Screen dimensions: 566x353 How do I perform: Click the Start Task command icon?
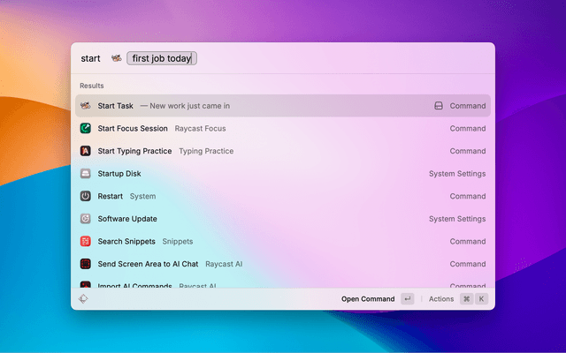(x=86, y=106)
